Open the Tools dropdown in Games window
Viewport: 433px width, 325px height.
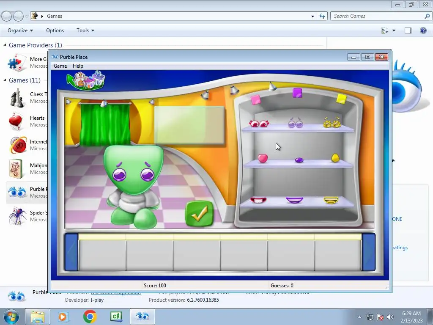85,30
